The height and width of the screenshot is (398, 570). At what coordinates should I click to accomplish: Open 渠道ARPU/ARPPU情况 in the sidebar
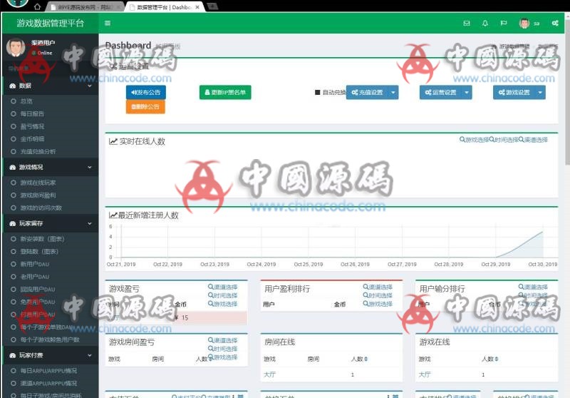[48, 384]
